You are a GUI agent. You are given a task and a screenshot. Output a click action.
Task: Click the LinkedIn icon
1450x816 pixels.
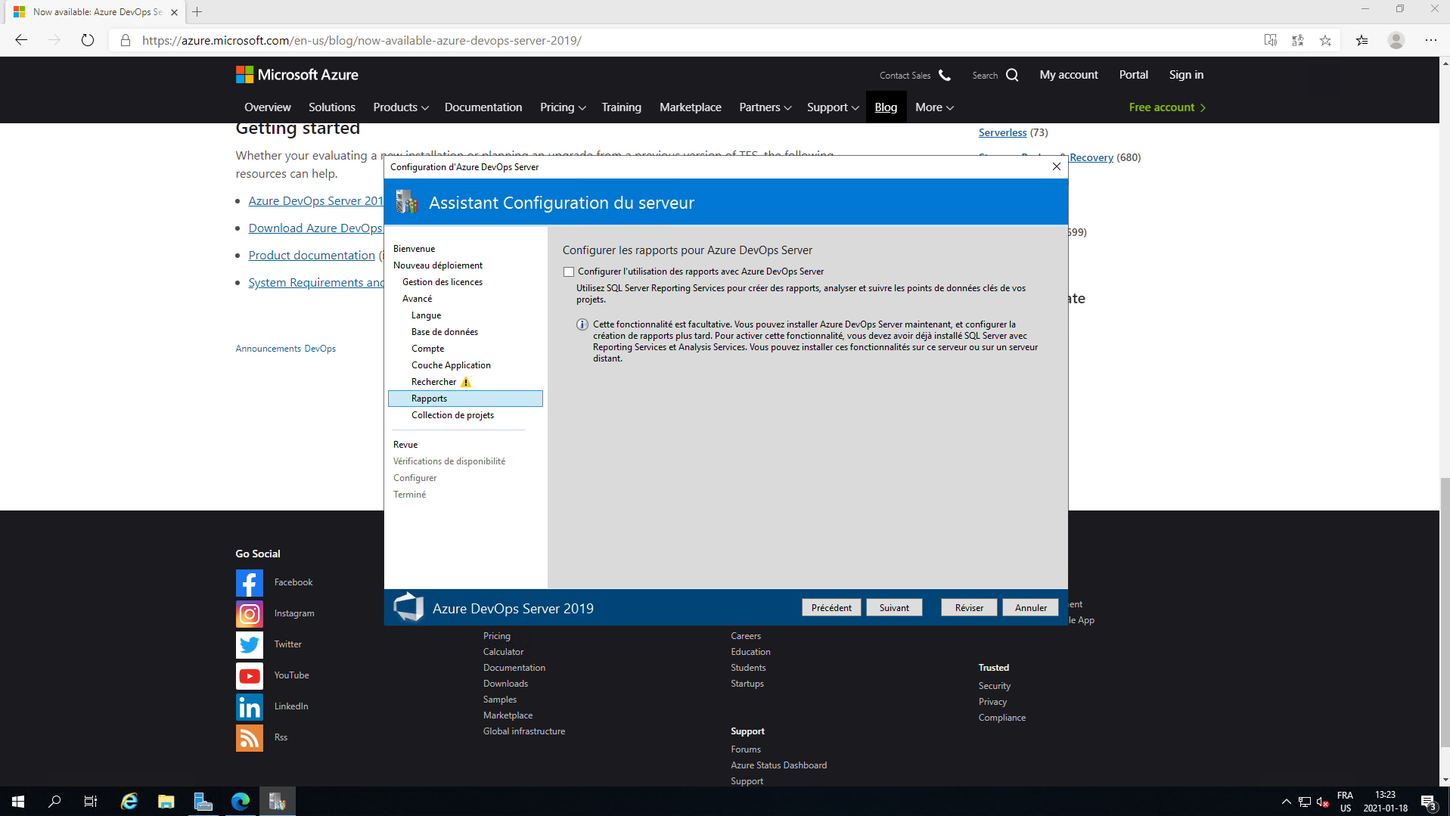point(249,707)
